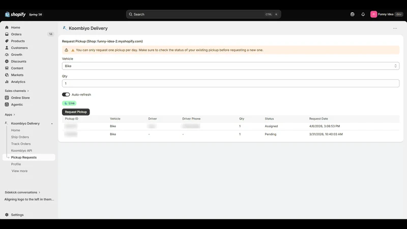Click the Analytics bar chart icon

(x=7, y=81)
